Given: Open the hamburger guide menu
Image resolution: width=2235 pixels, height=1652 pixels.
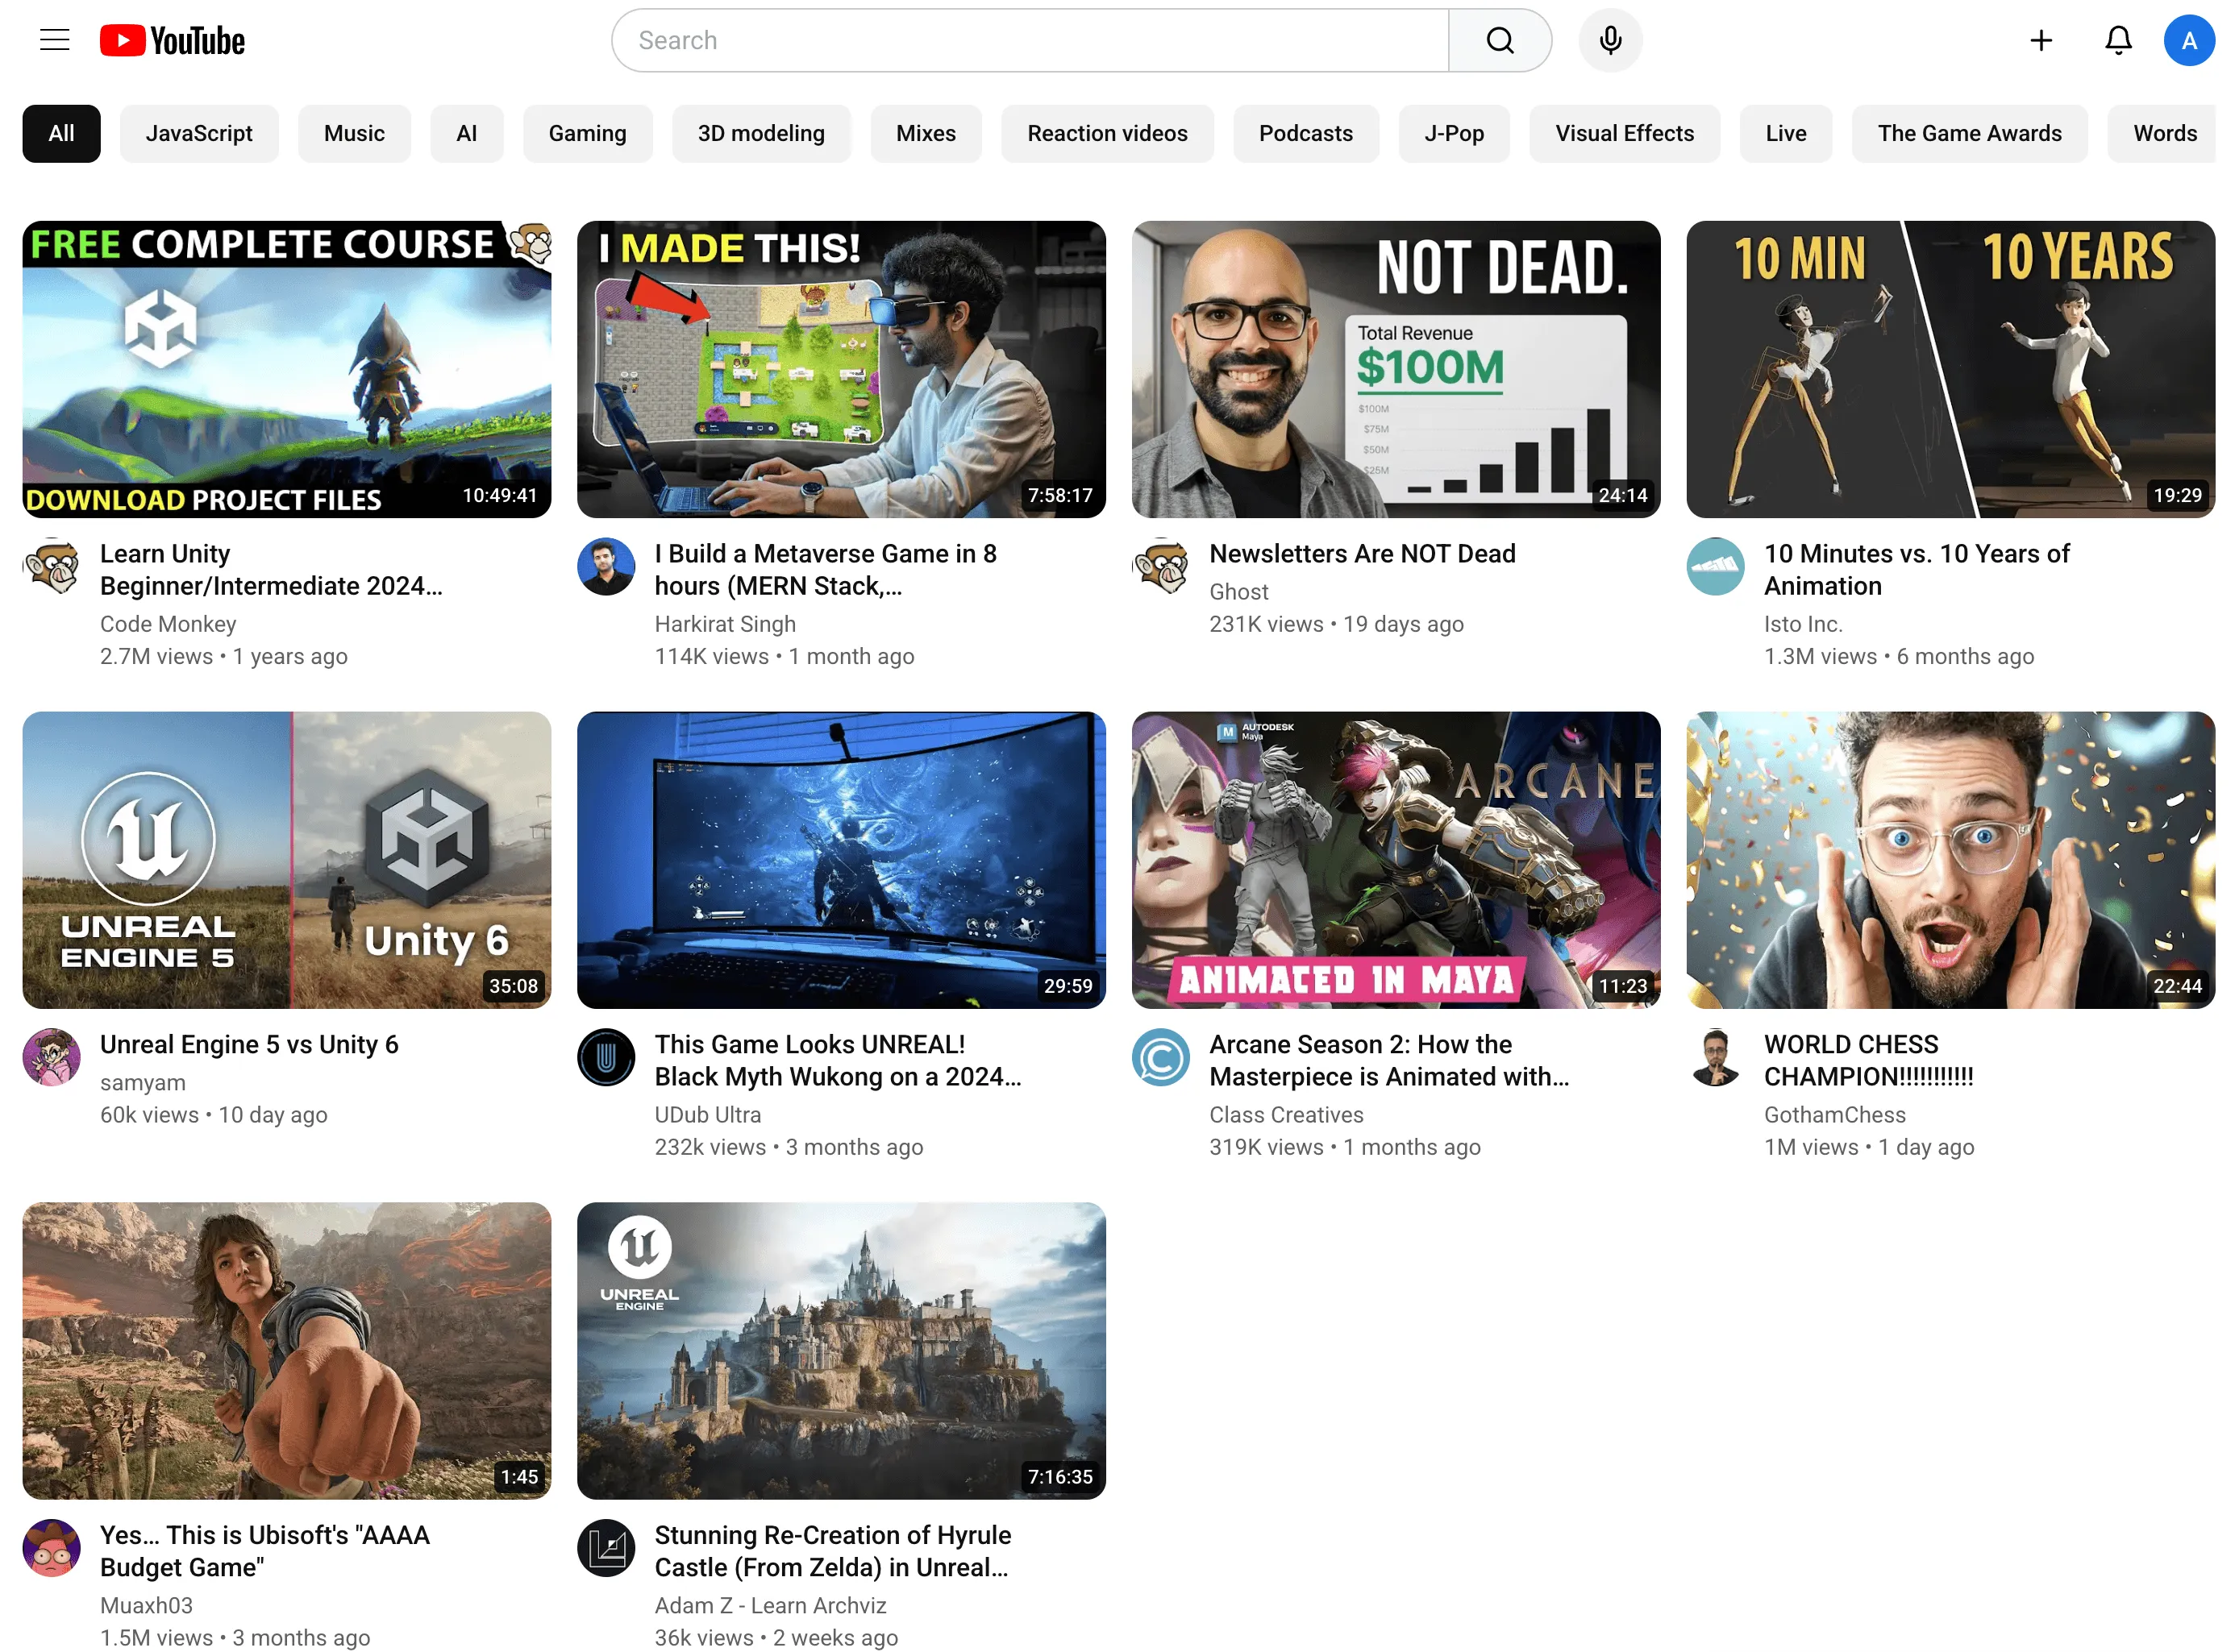Looking at the screenshot, I should pyautogui.click(x=54, y=40).
